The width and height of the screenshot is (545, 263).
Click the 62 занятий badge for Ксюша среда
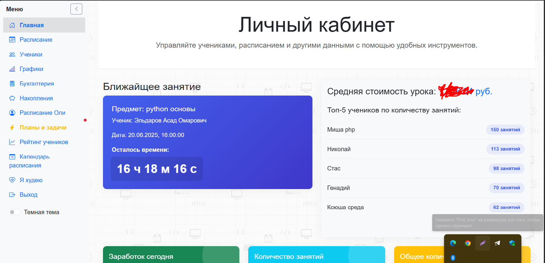(507, 207)
